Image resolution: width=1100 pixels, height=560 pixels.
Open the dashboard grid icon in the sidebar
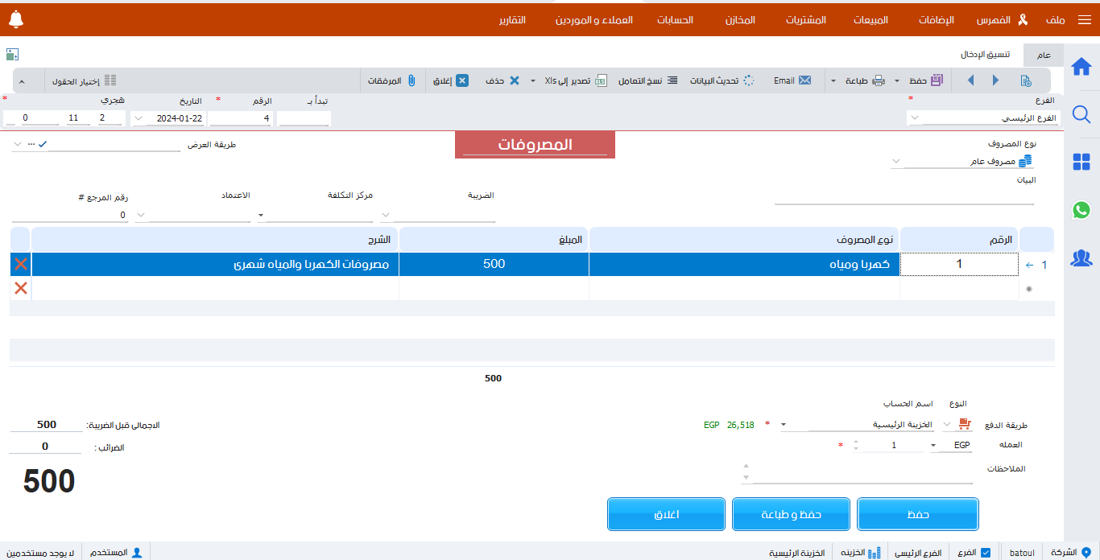(x=1081, y=163)
